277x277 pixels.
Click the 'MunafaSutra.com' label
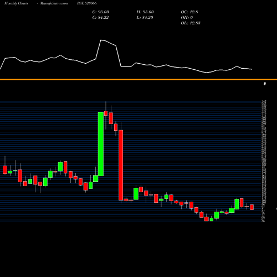coord(54,3)
